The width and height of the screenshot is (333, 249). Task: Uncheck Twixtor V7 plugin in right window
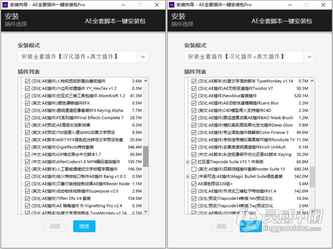(194, 88)
